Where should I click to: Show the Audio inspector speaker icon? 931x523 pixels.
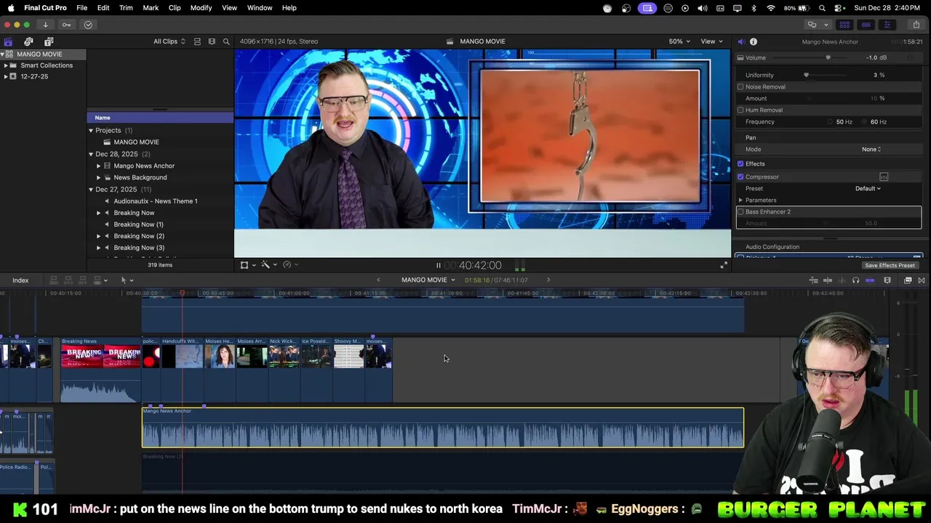point(741,41)
